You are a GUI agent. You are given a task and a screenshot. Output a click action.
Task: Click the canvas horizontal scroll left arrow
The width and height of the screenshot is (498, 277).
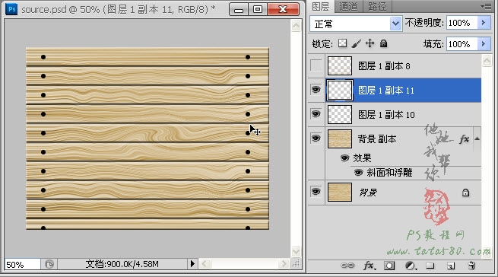pyautogui.click(x=205, y=264)
